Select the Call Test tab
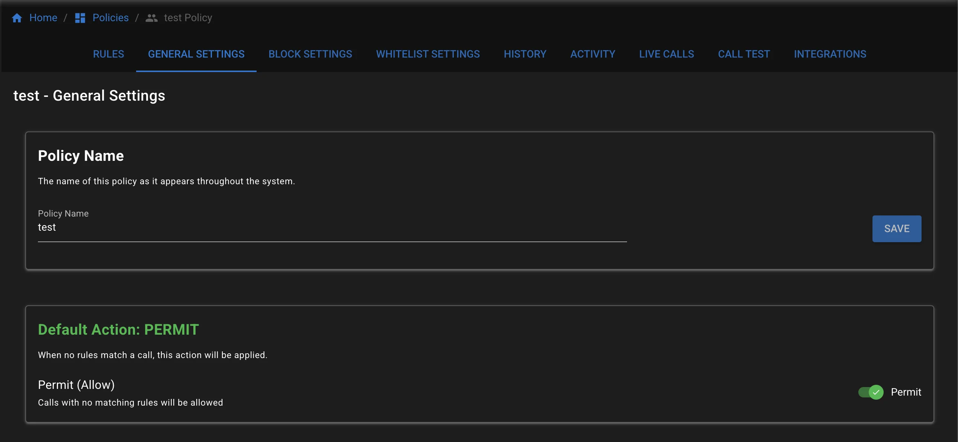Screen dimensions: 958x442 (744, 54)
